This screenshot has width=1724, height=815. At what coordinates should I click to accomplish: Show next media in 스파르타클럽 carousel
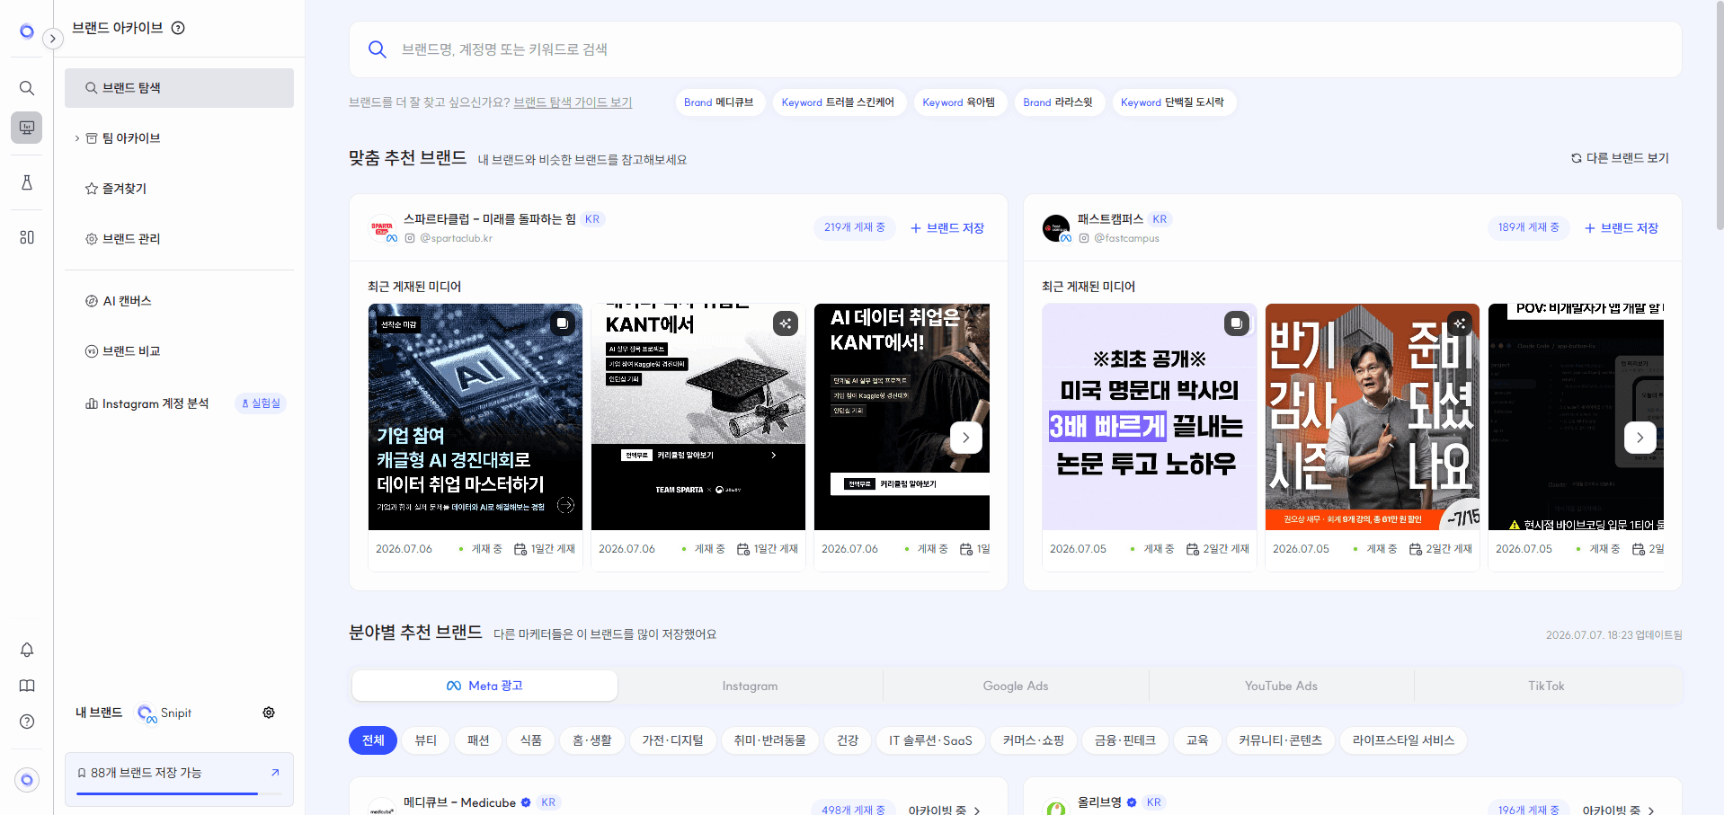coord(966,438)
